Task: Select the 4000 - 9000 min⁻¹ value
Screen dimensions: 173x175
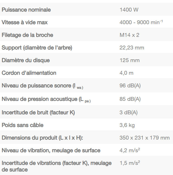Action: (141, 23)
